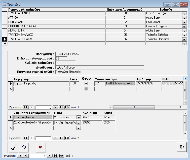Open the Τράπεζα dropdown for EUROBANK ΕΡΓΑΣΙΑΣ row

coord(184,26)
